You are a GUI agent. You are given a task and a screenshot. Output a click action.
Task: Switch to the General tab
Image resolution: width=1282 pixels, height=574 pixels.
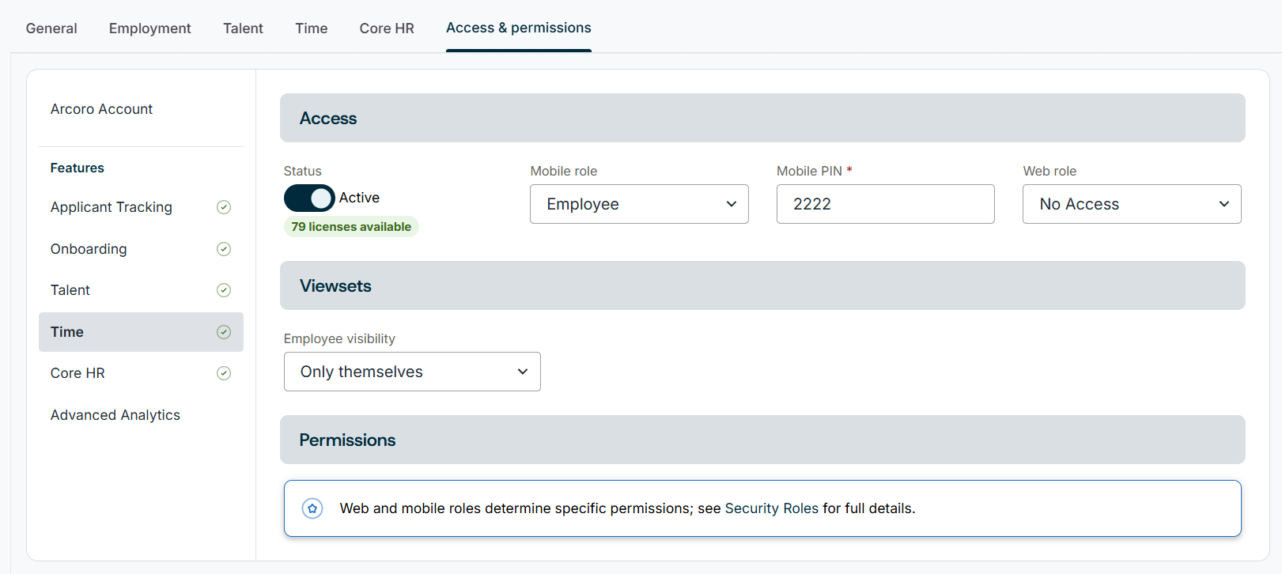point(51,28)
